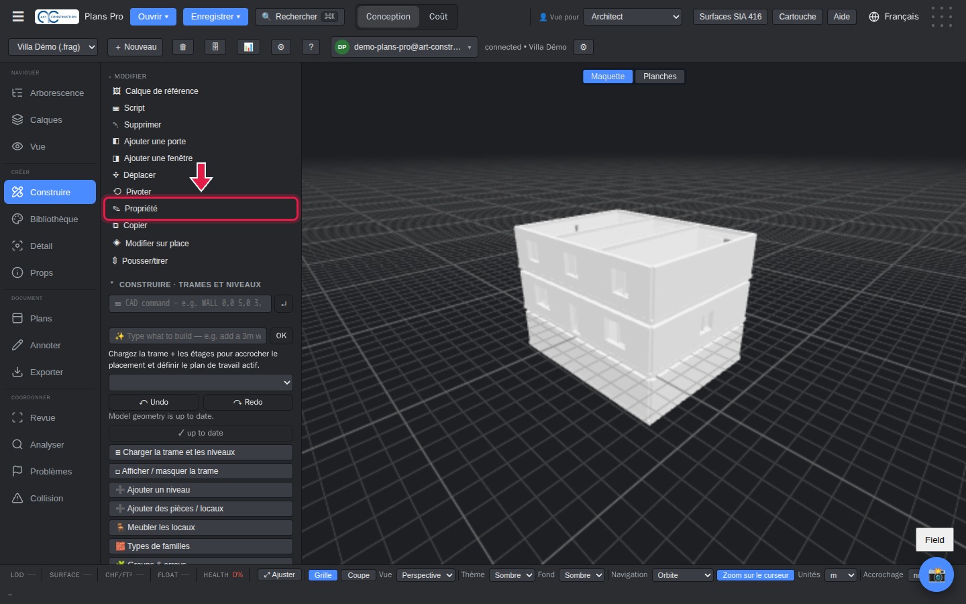Click the archive cabinet icon in toolbar
The width and height of the screenshot is (966, 604).
click(x=215, y=47)
